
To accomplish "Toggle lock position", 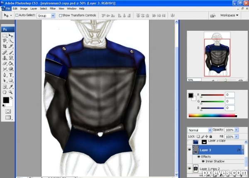I will 206,136.
